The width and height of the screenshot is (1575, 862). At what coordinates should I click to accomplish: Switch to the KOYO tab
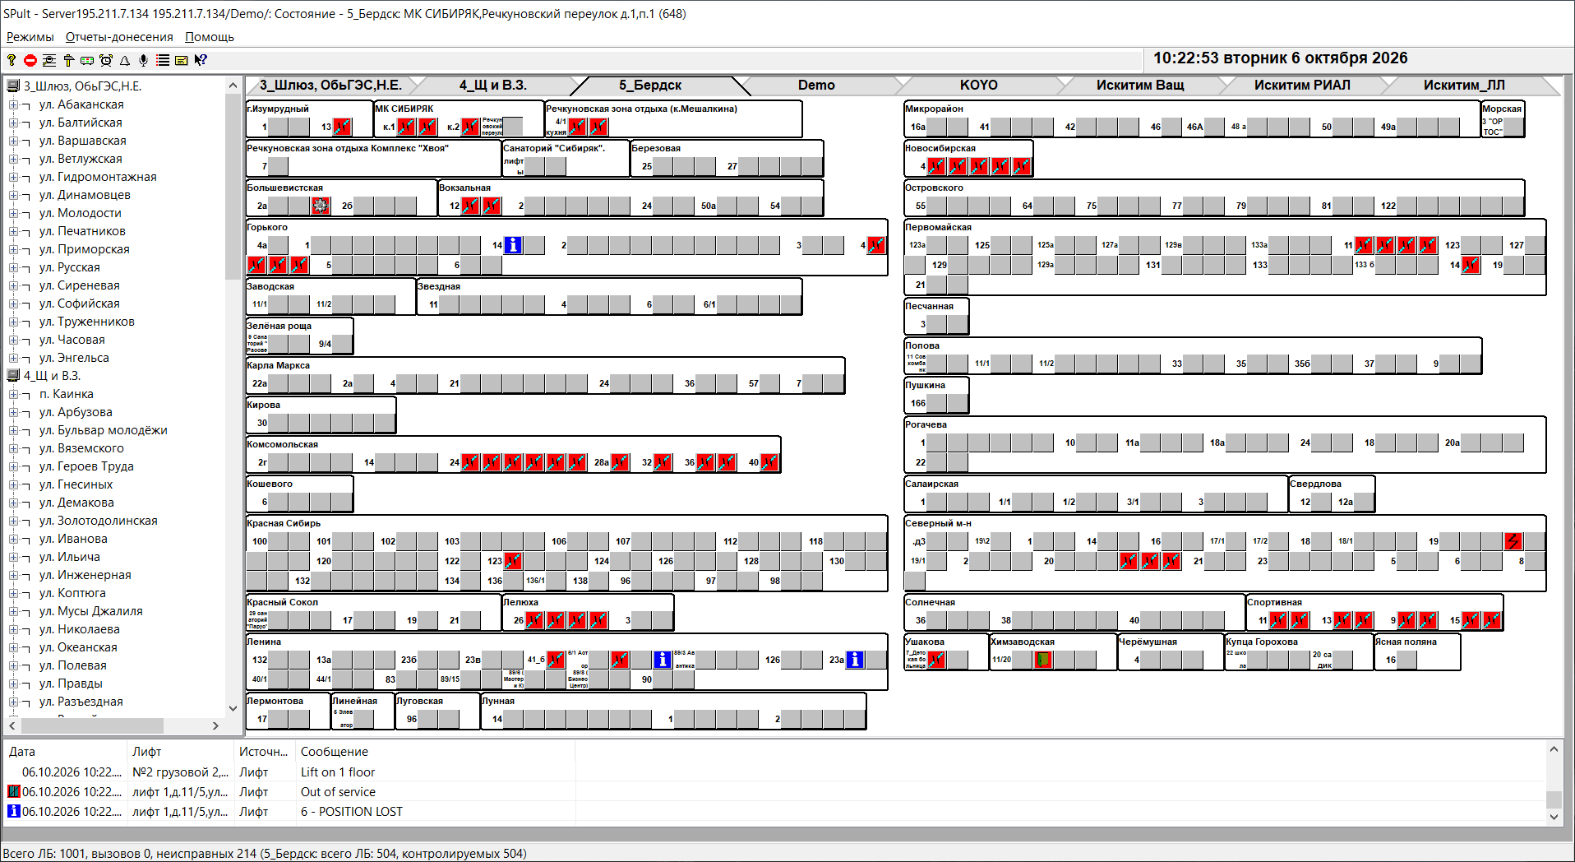[x=978, y=86]
